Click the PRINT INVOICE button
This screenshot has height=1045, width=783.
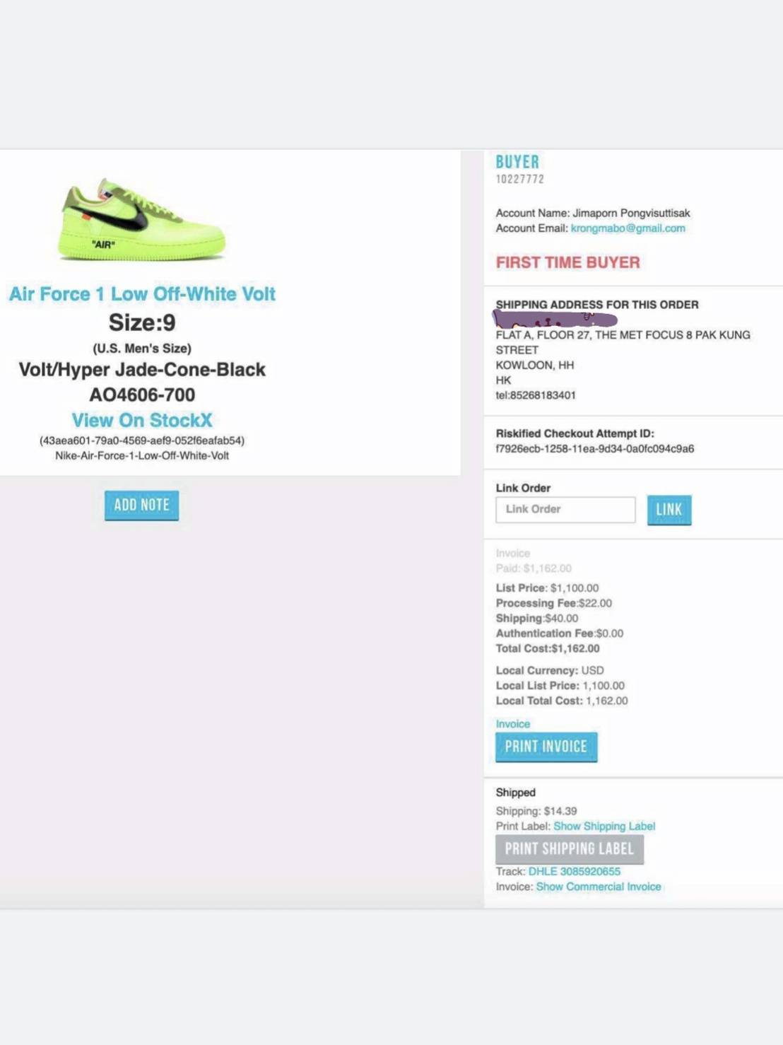[546, 747]
